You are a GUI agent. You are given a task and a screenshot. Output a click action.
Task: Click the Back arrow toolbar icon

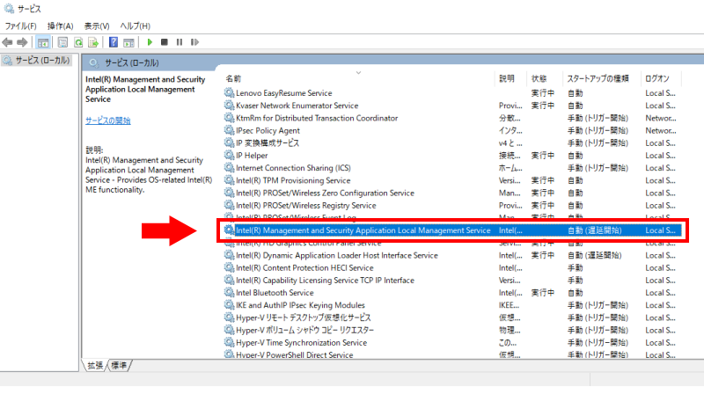(8, 41)
